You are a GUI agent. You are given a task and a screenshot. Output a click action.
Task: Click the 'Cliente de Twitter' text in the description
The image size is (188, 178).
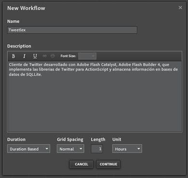click(26, 64)
